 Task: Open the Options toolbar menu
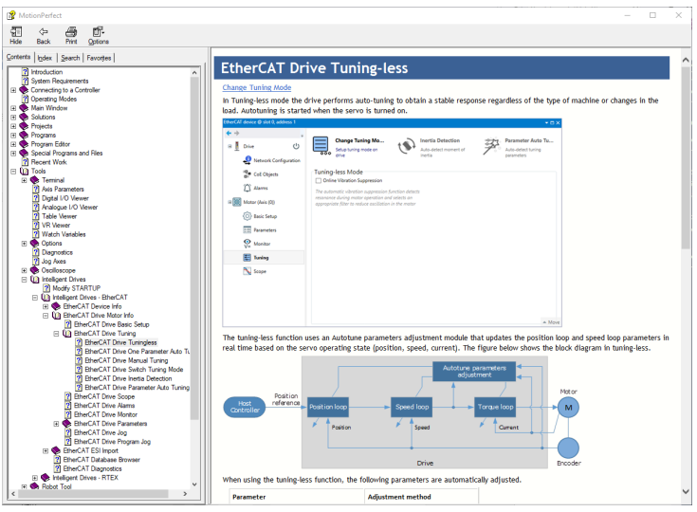tap(99, 36)
